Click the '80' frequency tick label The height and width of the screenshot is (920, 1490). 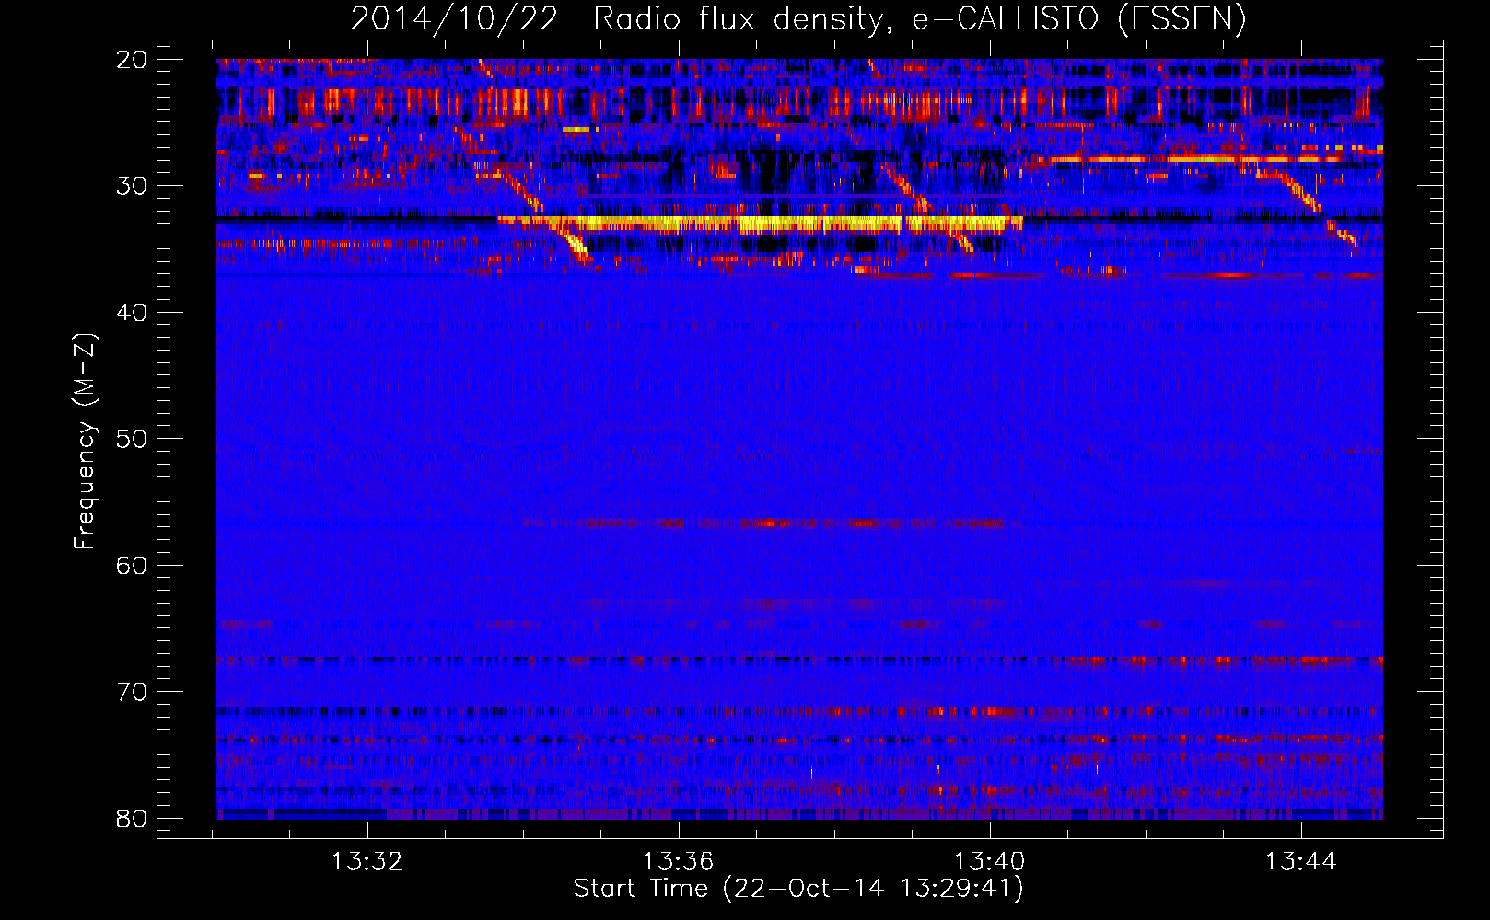click(133, 818)
